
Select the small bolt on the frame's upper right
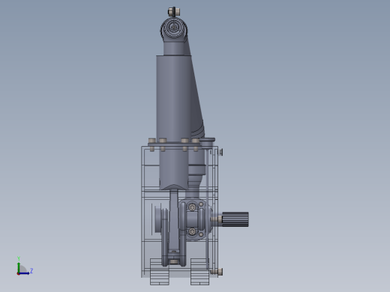[221, 152]
